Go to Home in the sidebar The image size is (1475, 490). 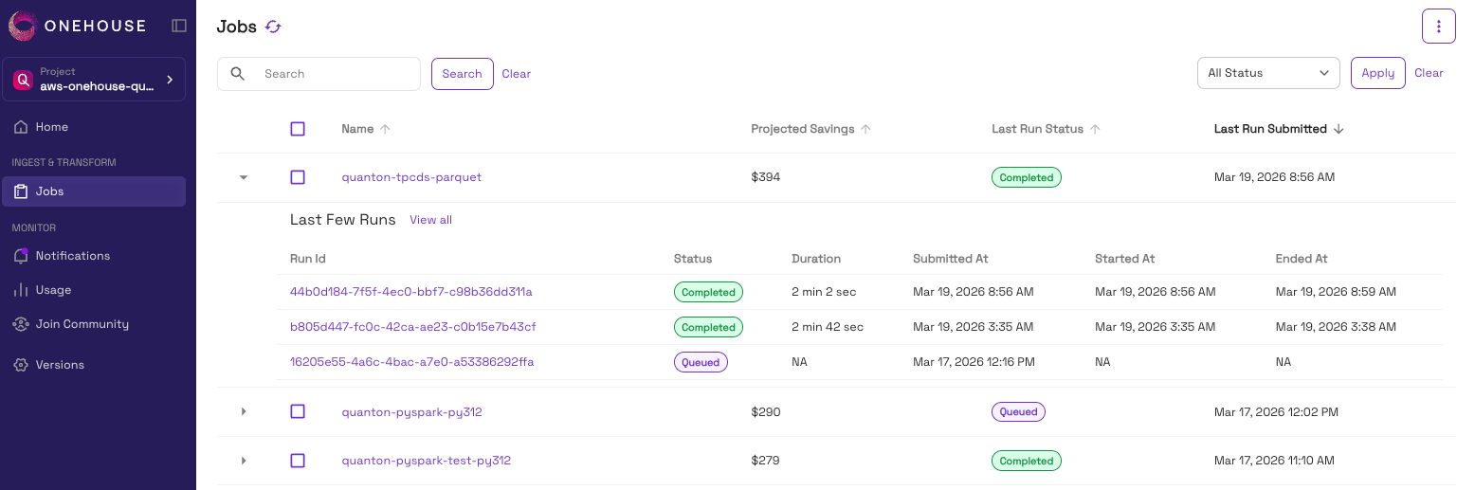tap(51, 127)
